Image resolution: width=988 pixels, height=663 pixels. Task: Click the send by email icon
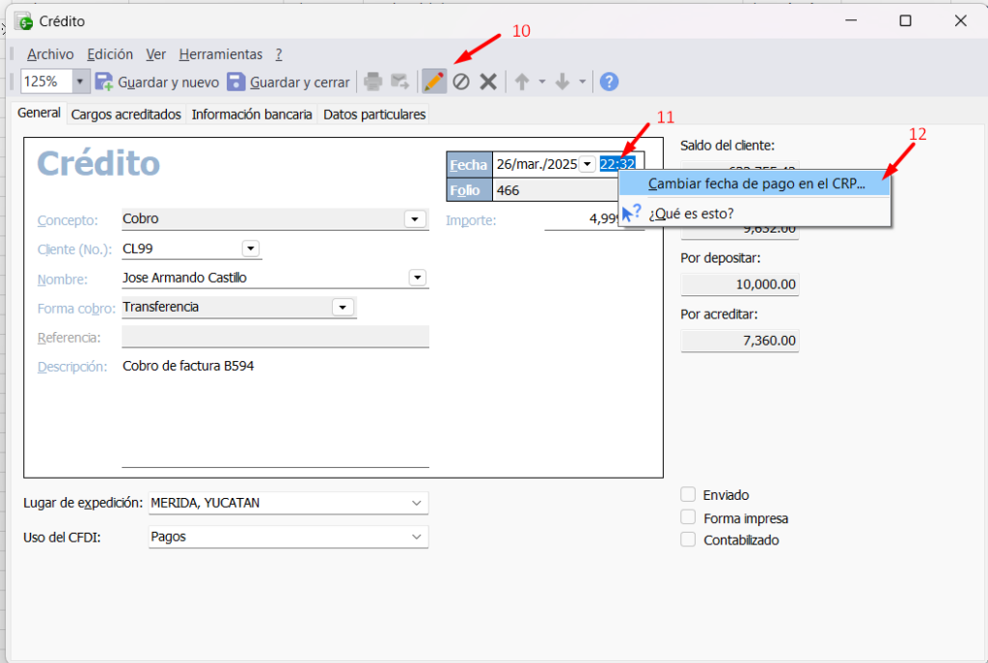(x=399, y=82)
